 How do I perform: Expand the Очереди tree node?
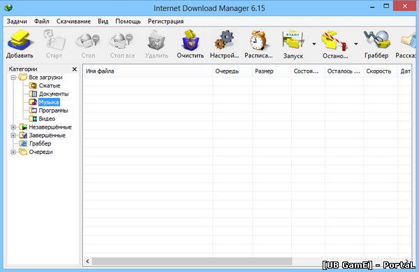13,152
